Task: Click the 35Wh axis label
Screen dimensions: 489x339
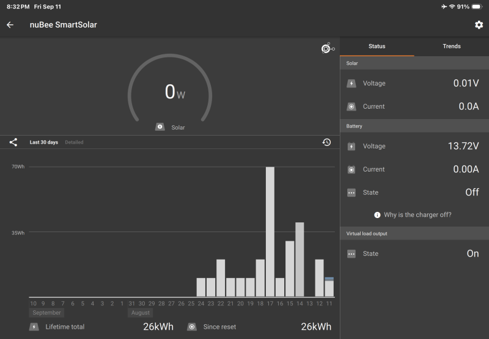Action: [18, 233]
